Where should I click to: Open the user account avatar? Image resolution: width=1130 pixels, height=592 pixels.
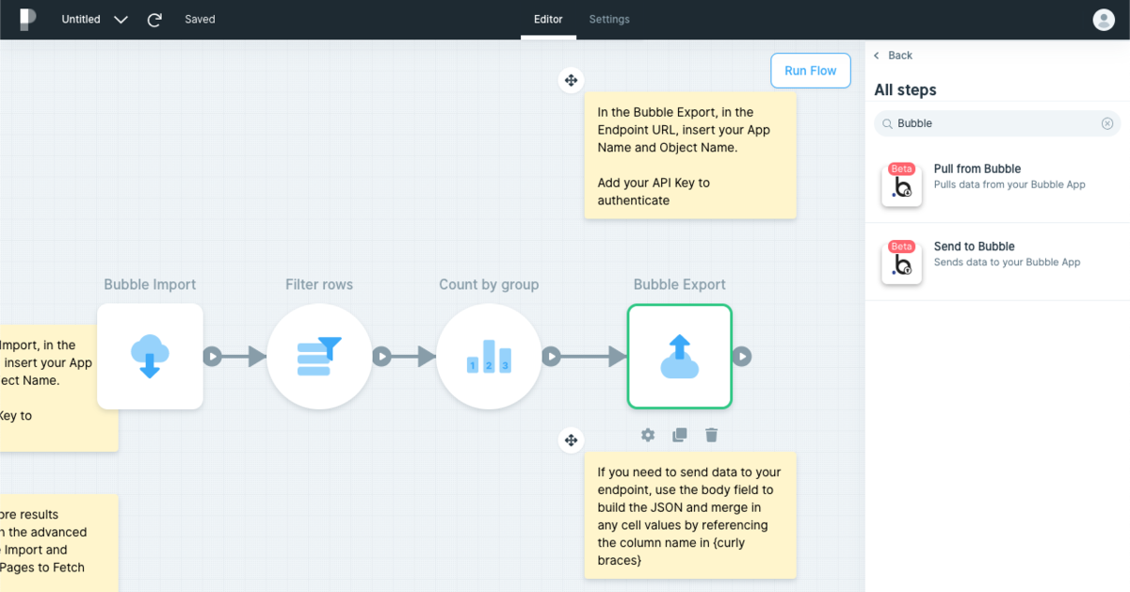coord(1104,19)
